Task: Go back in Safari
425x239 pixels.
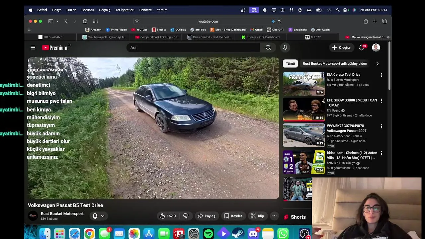Action: 66,21
